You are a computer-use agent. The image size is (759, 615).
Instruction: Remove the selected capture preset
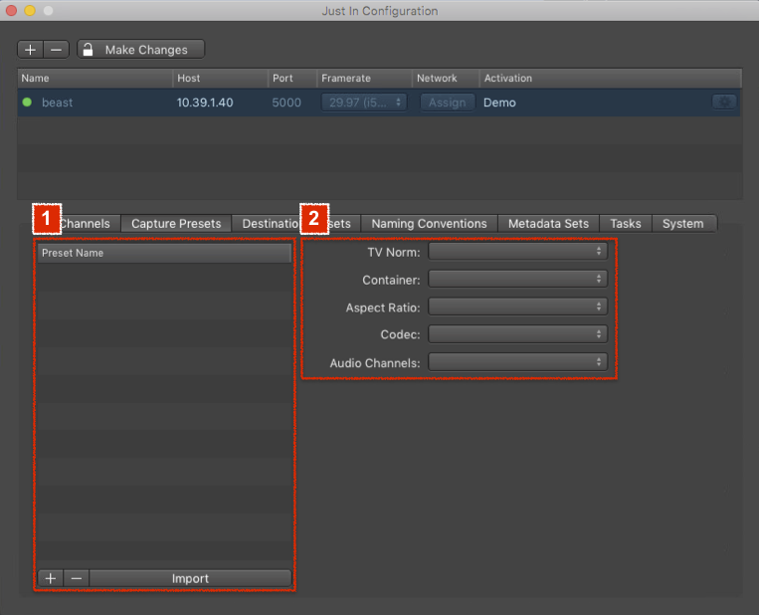point(76,578)
